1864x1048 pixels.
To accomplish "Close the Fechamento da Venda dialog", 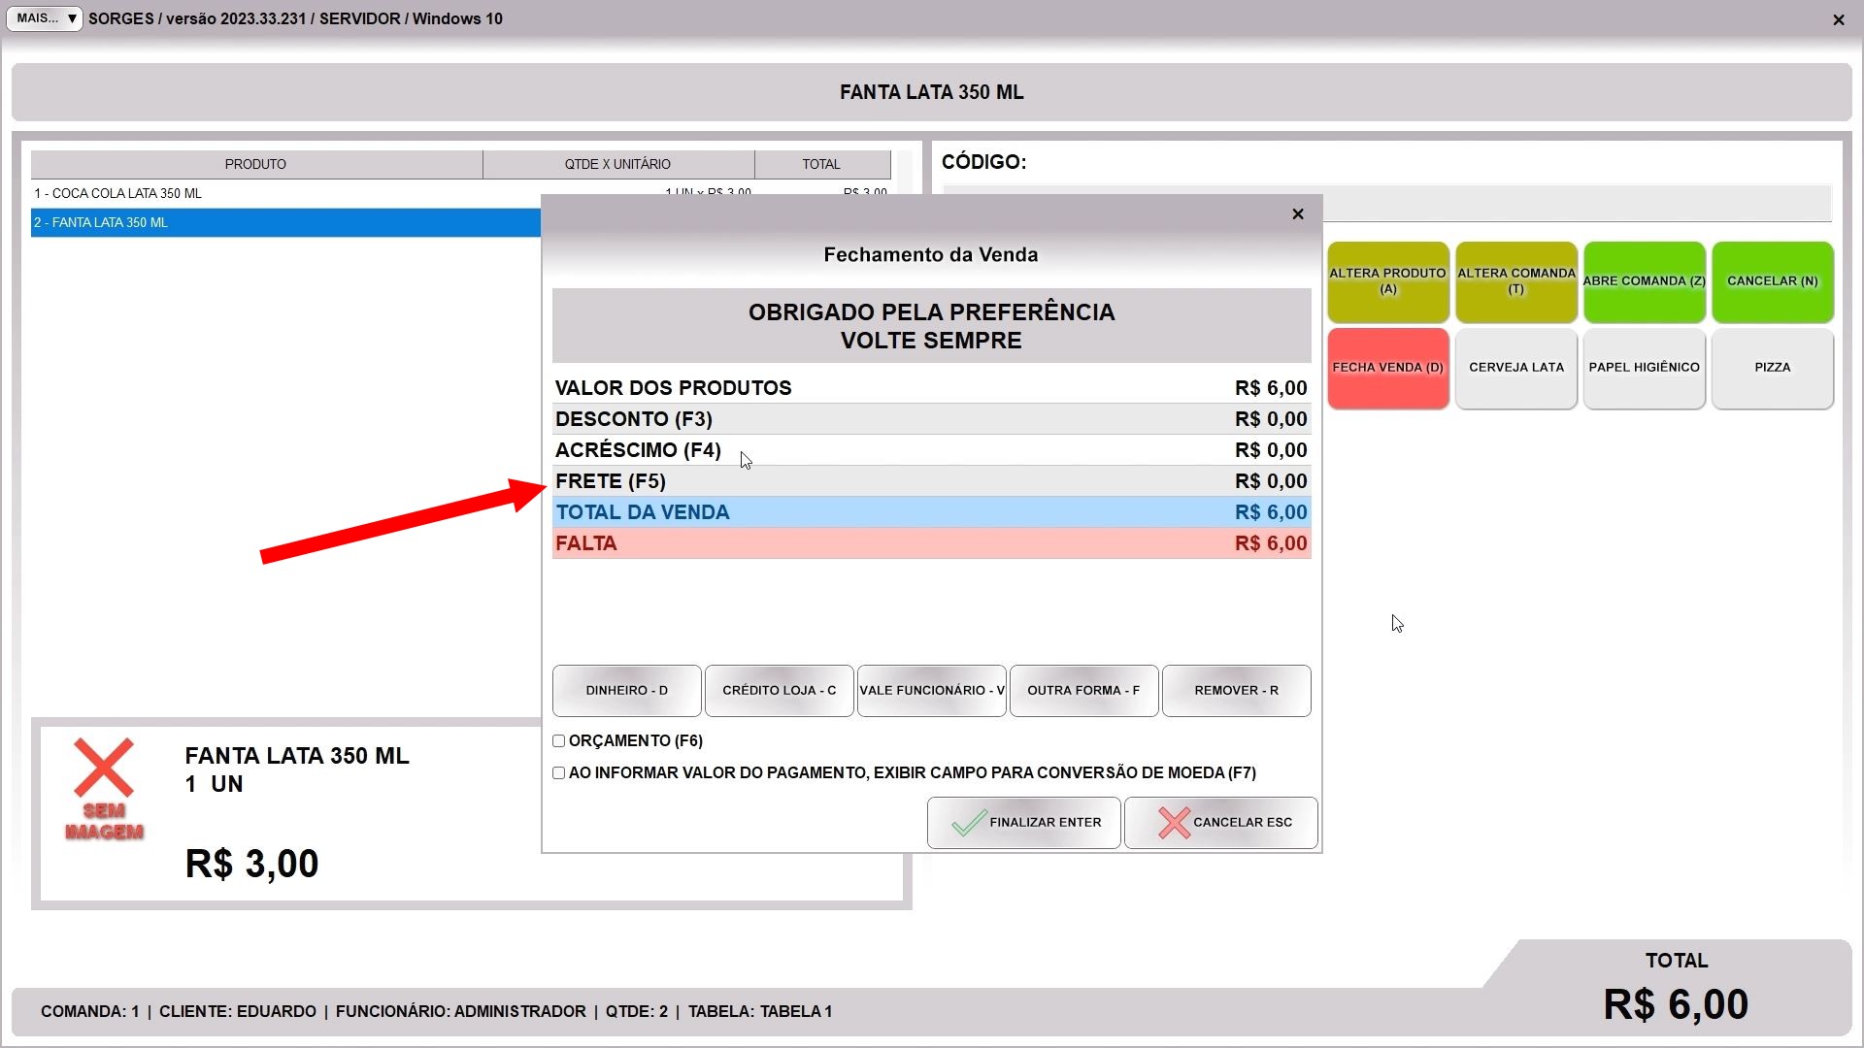I will (1298, 214).
